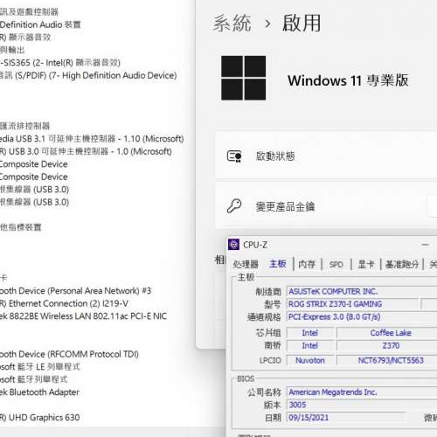Select the first Composite Device entry
The height and width of the screenshot is (437, 437).
34,164
